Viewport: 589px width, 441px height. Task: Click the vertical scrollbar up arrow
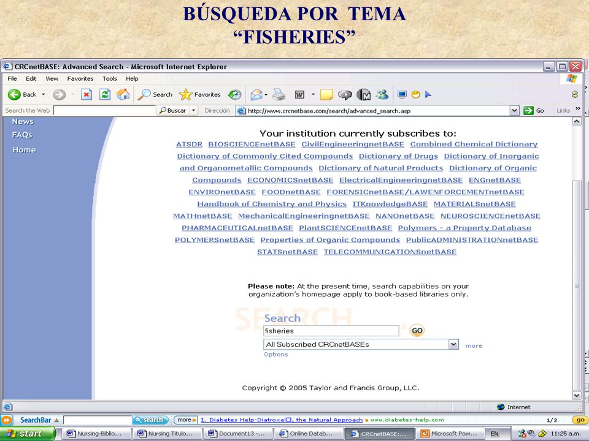577,121
